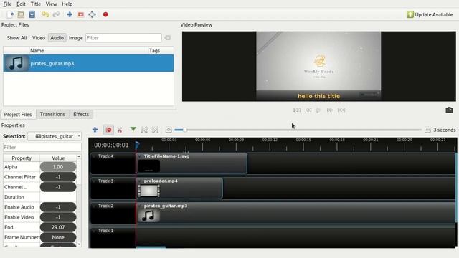Screen dimensions: 459x258
Task: Show All project files filter
Action: (16, 38)
